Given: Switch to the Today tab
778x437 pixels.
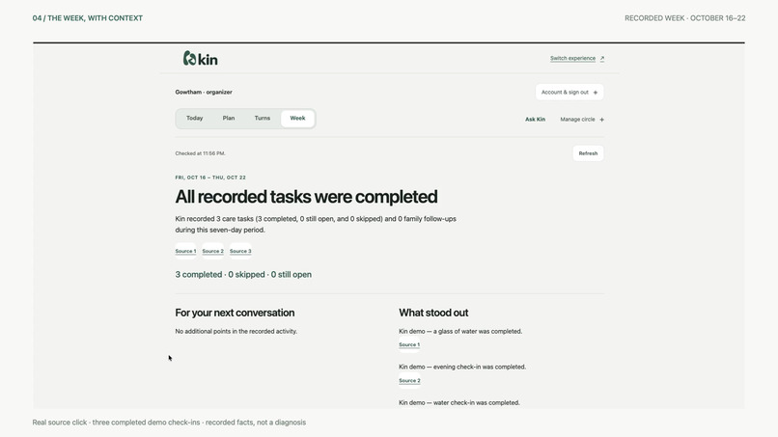Looking at the screenshot, I should tap(195, 118).
